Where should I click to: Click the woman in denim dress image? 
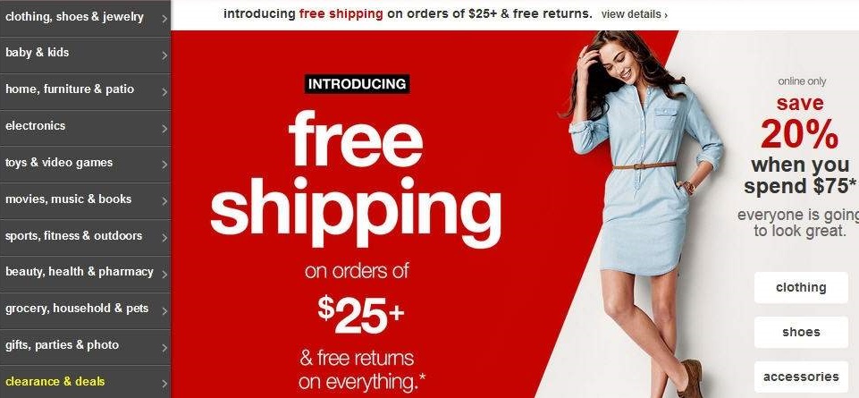pyautogui.click(x=644, y=214)
